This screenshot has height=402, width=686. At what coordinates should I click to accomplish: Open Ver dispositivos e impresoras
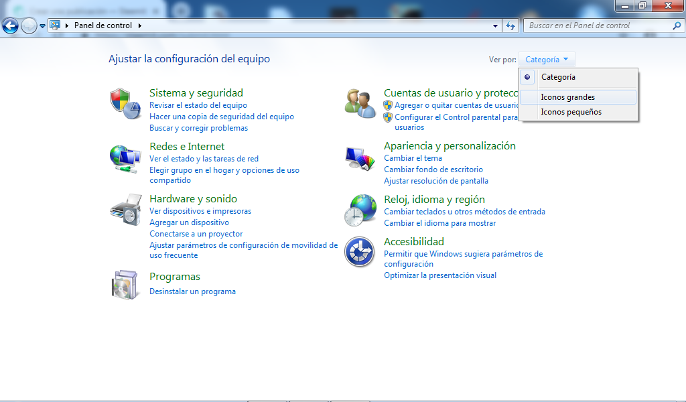pyautogui.click(x=200, y=211)
